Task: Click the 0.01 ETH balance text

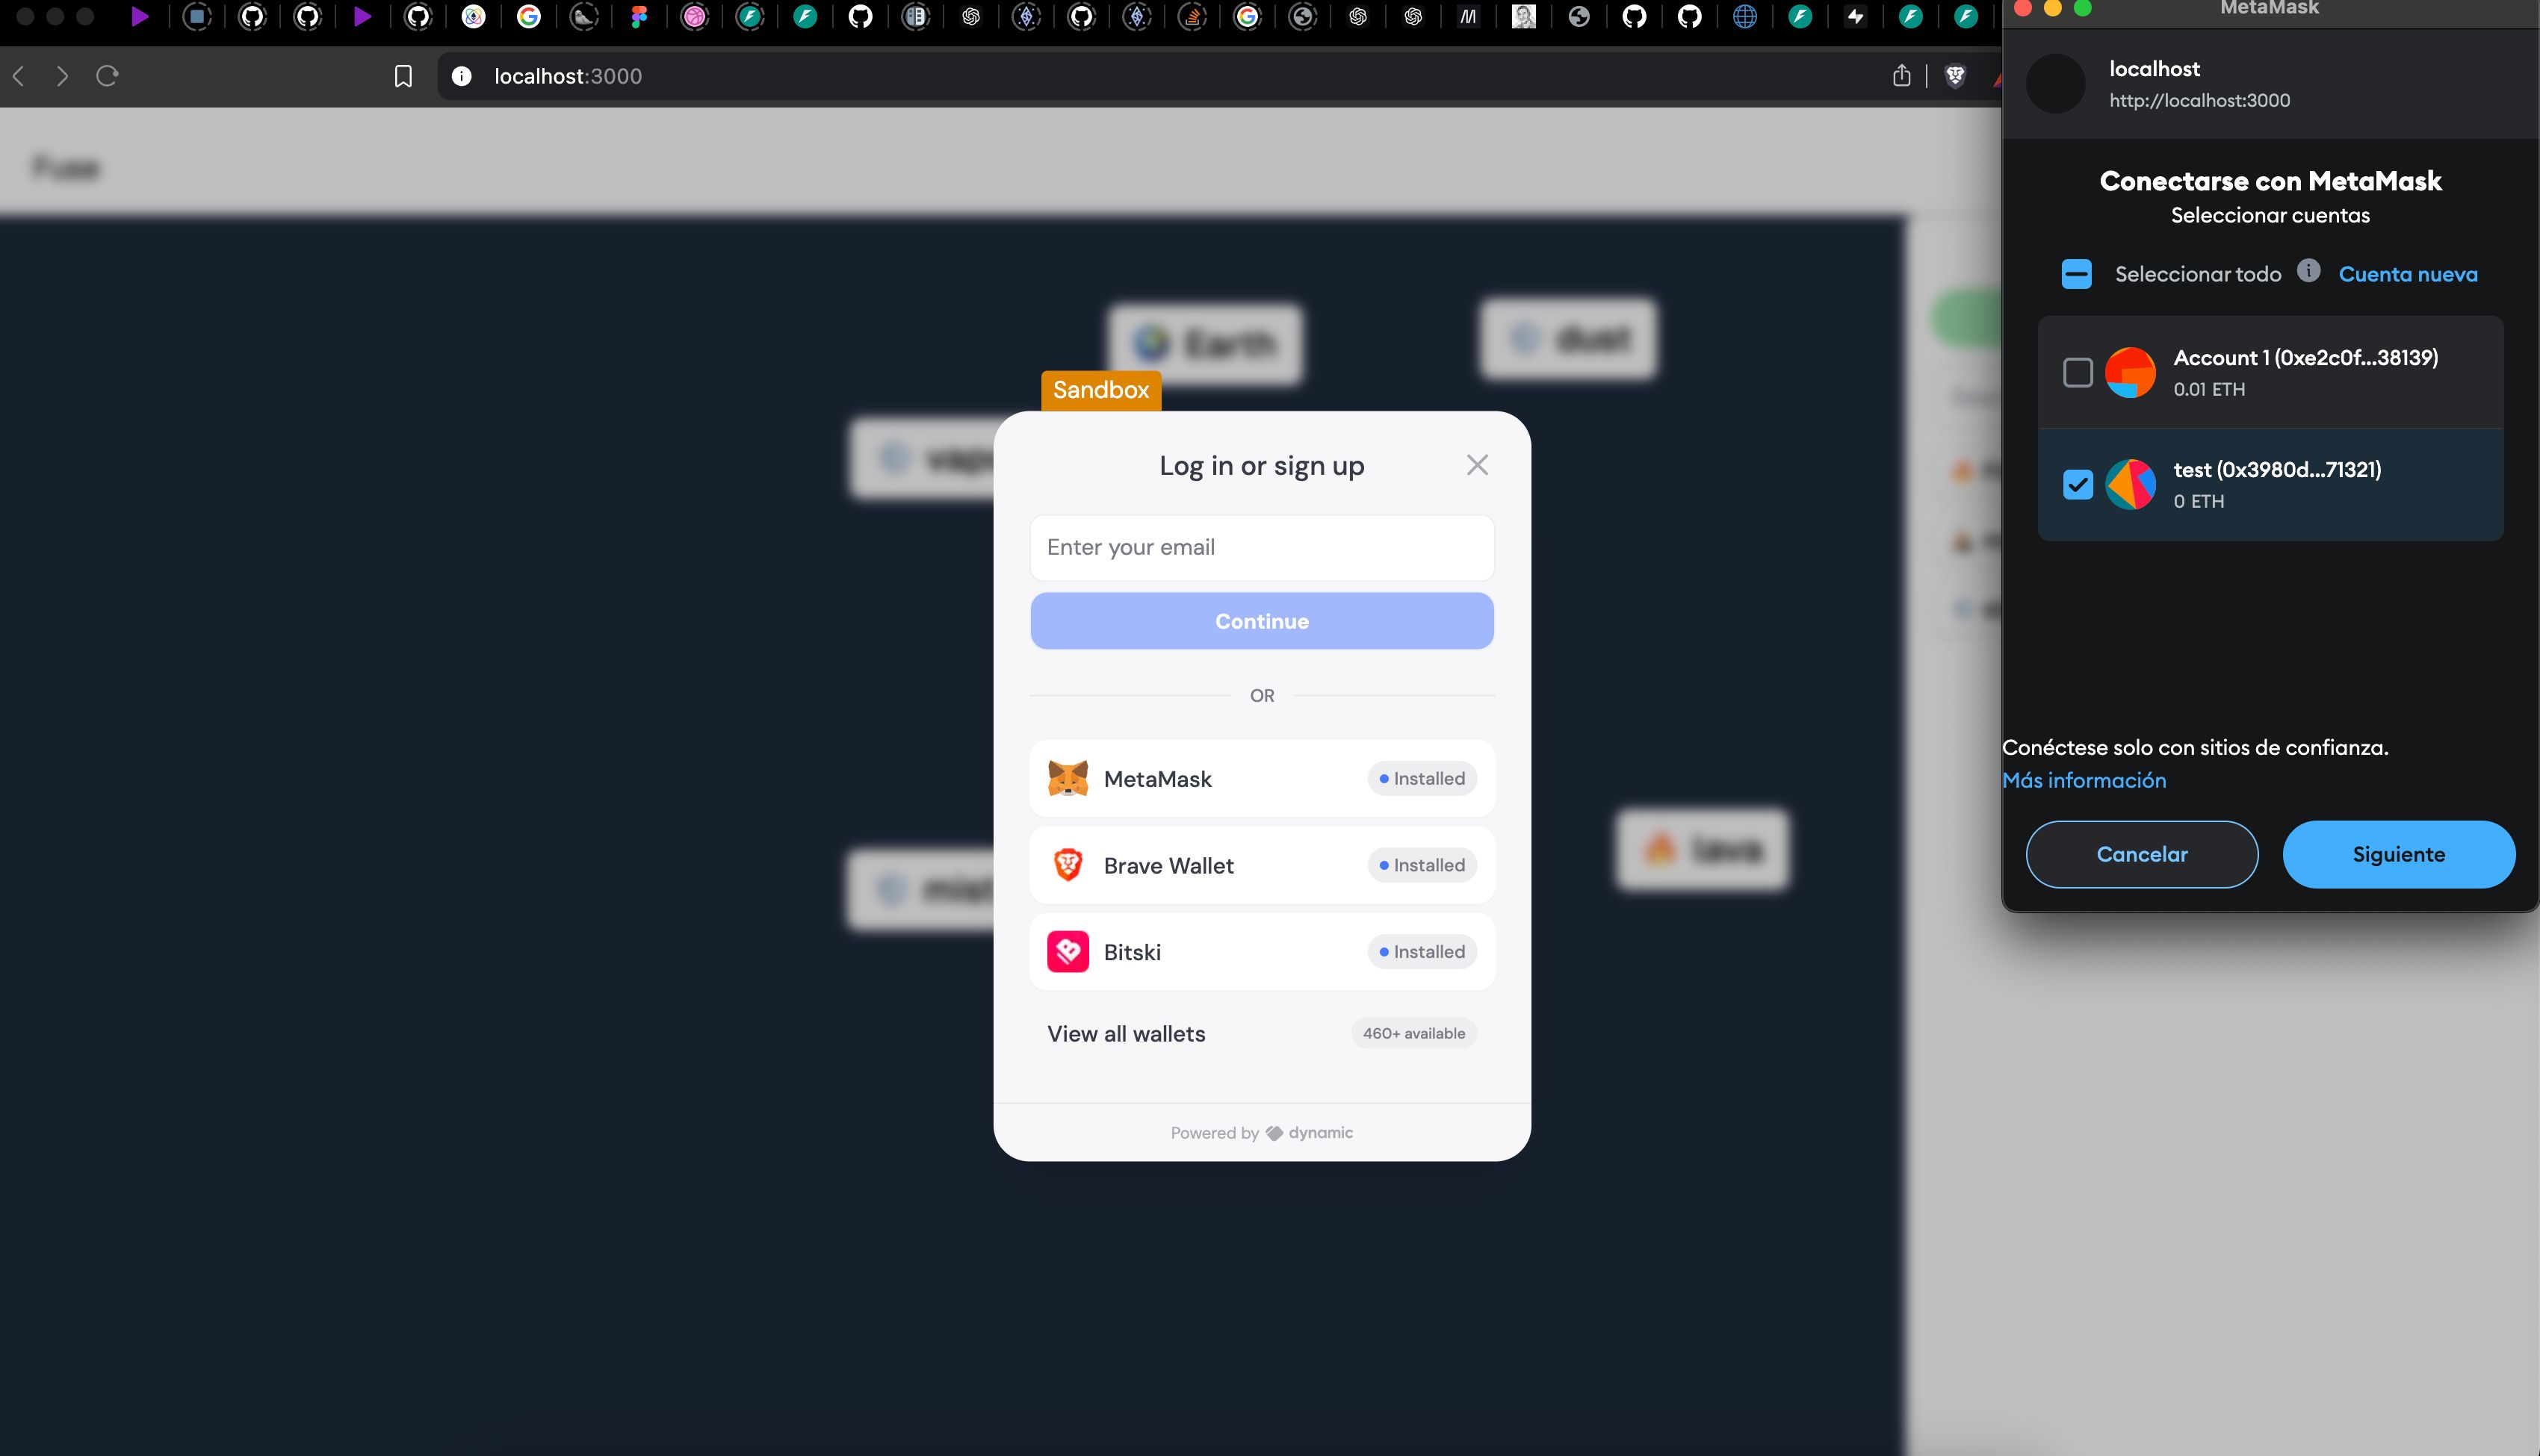Action: (2209, 390)
